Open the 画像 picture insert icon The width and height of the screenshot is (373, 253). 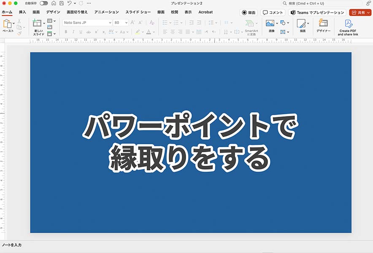point(270,23)
